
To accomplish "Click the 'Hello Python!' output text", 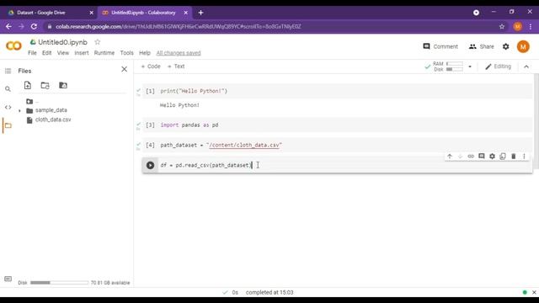I will pos(179,105).
